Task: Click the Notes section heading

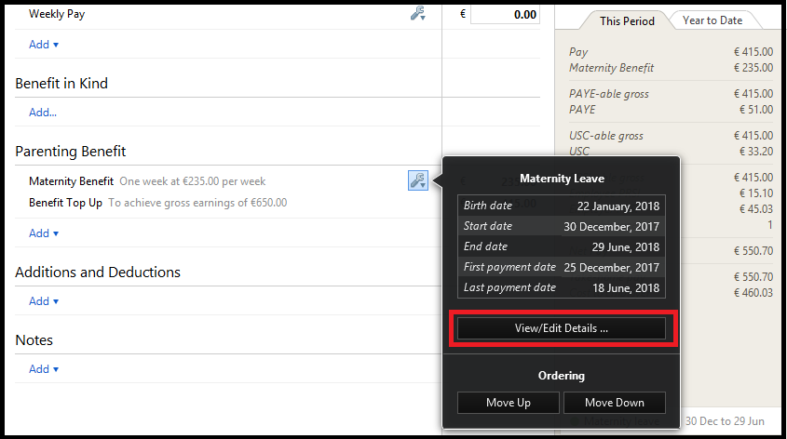Action: tap(34, 340)
